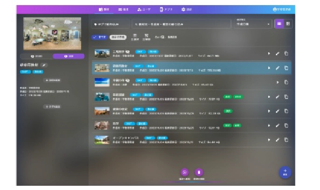The image size is (320, 190).
Task: Click the first green tag on the surgery row
Action: (228, 97)
